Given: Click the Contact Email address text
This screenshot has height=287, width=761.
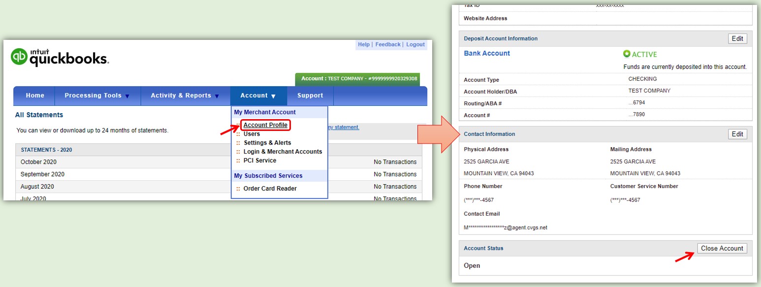Looking at the screenshot, I should pos(506,227).
